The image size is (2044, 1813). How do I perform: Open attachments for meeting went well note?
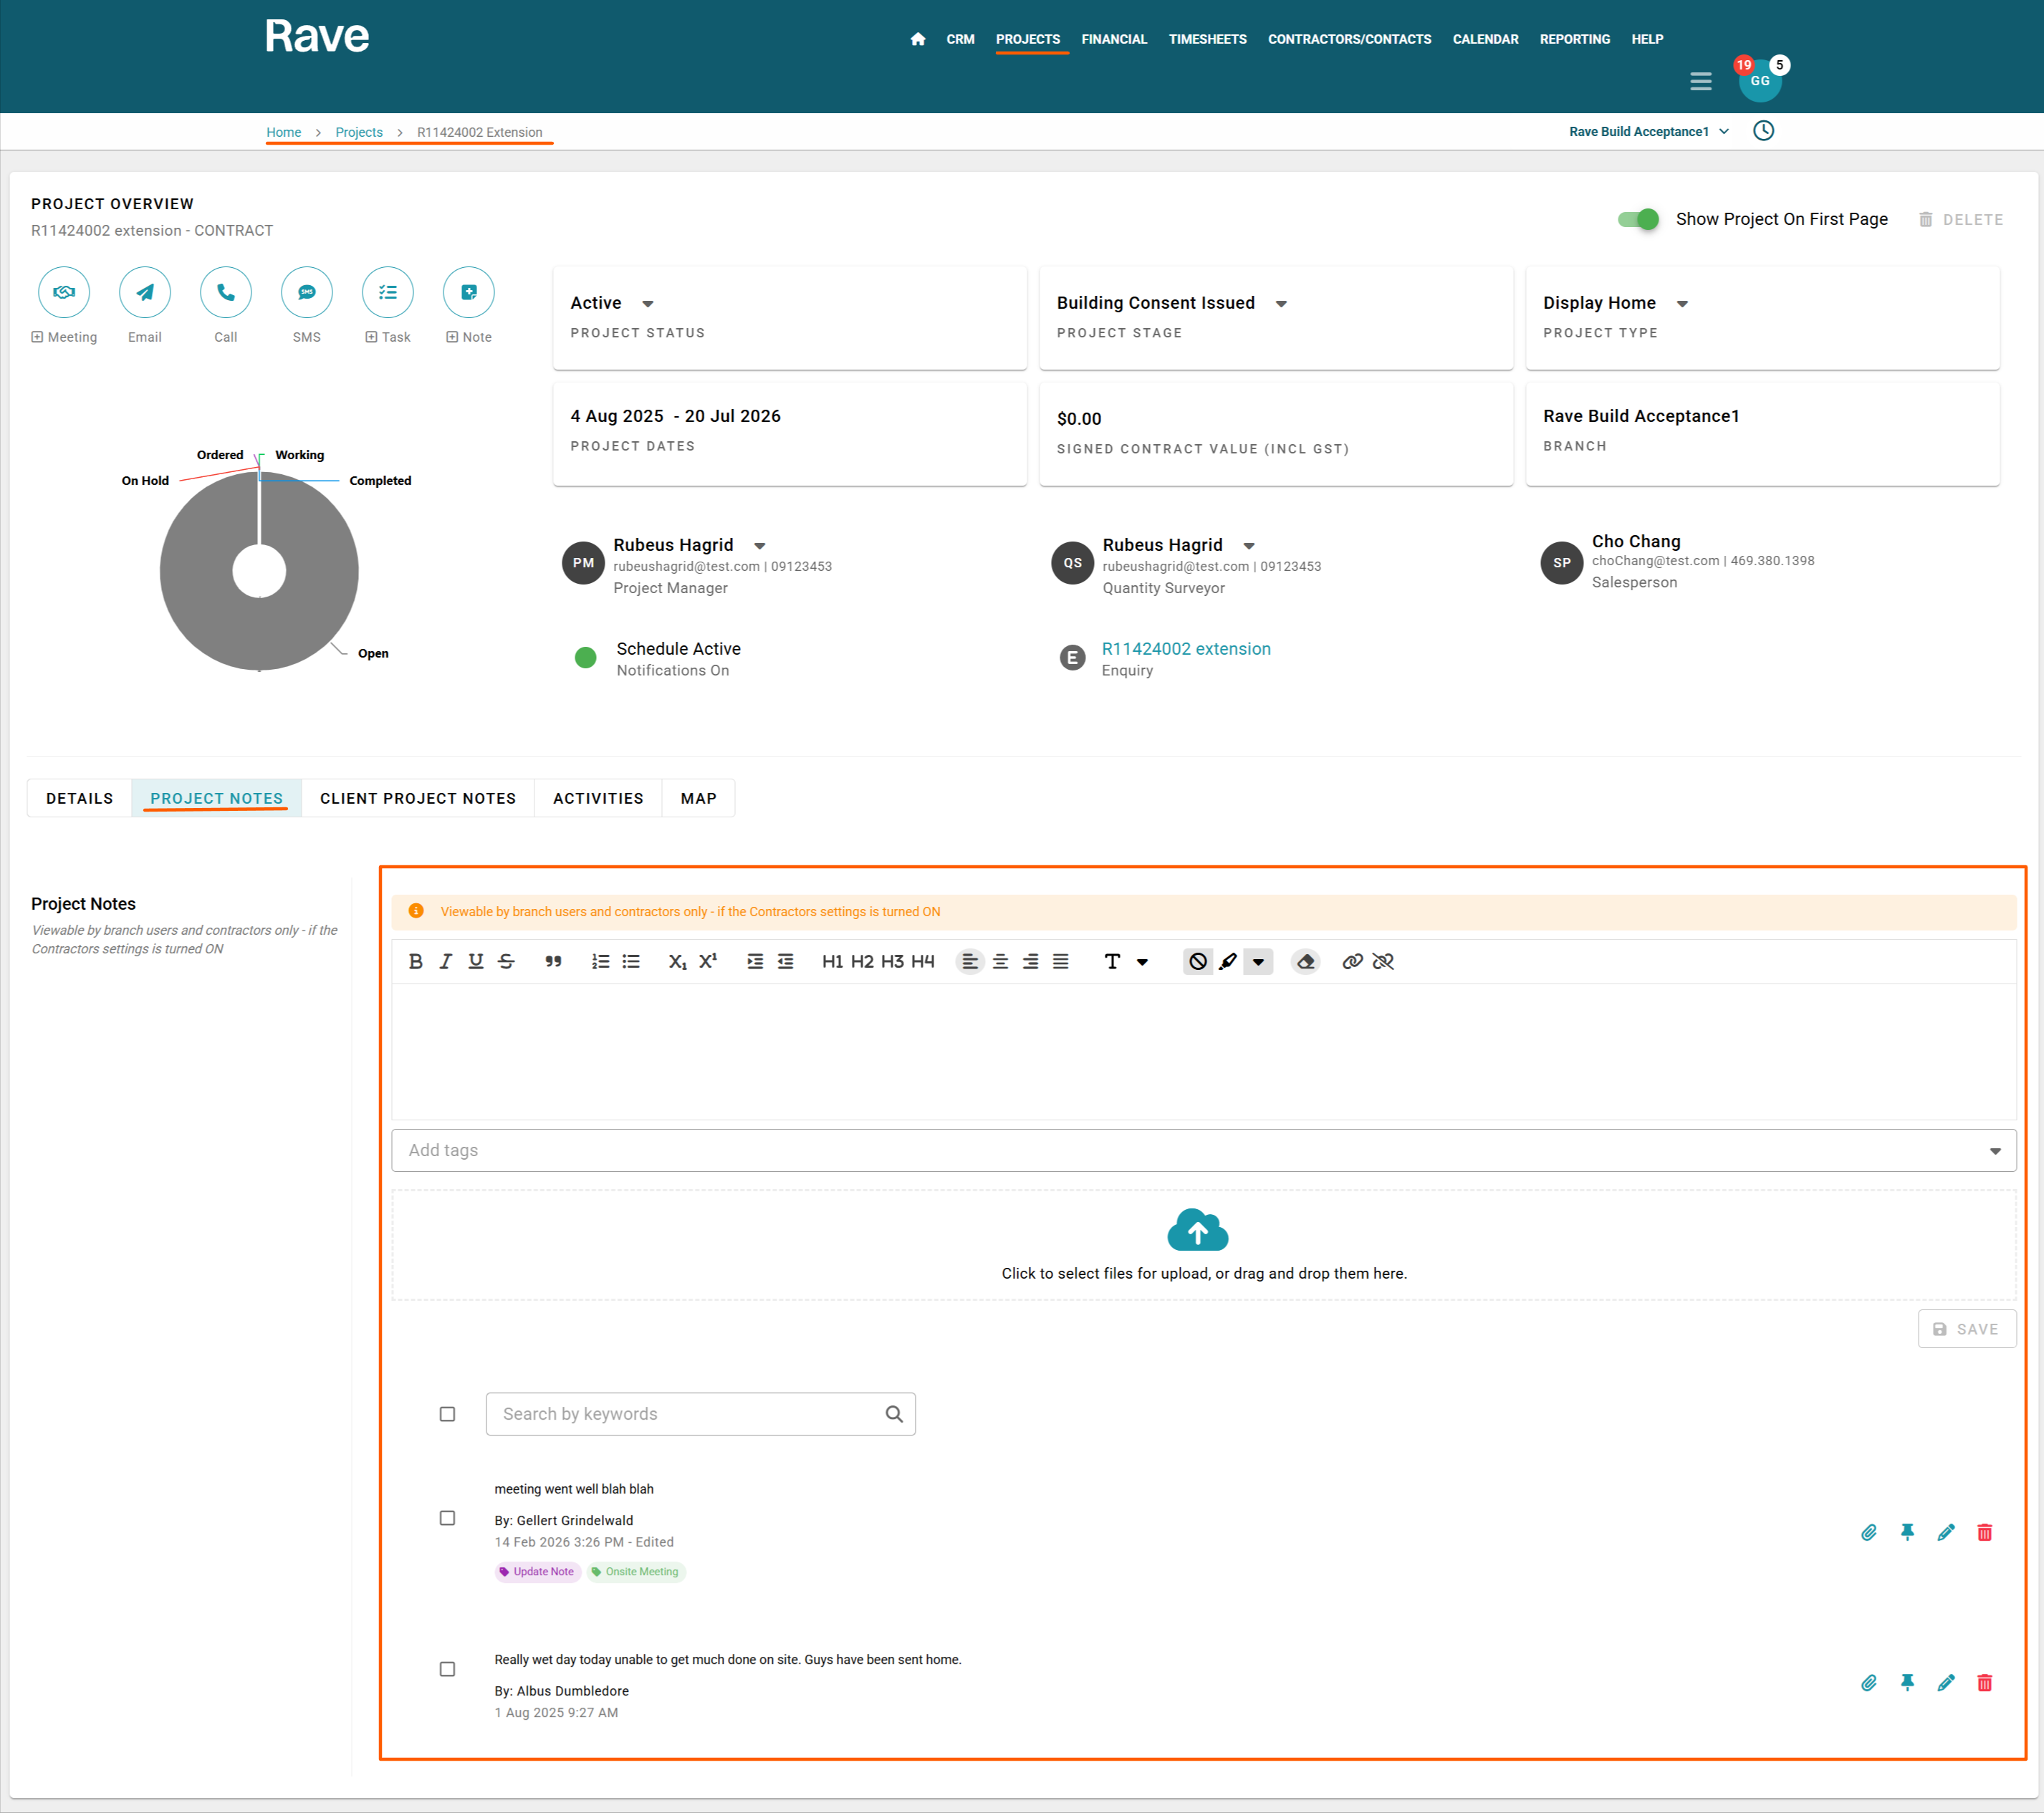1868,1532
